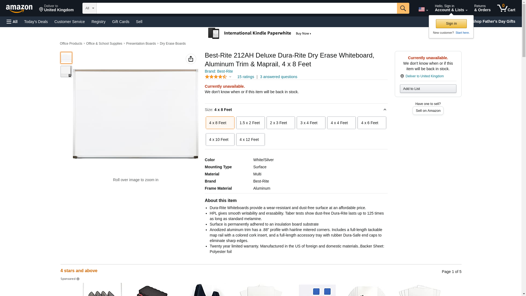The image size is (526, 296).
Task: Collapse the Size section chevron
Action: 385,110
